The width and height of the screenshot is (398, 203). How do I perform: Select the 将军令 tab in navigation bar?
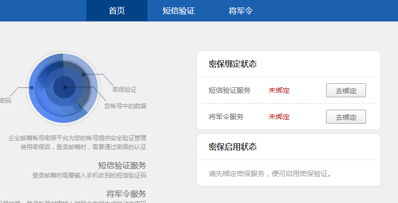240,11
